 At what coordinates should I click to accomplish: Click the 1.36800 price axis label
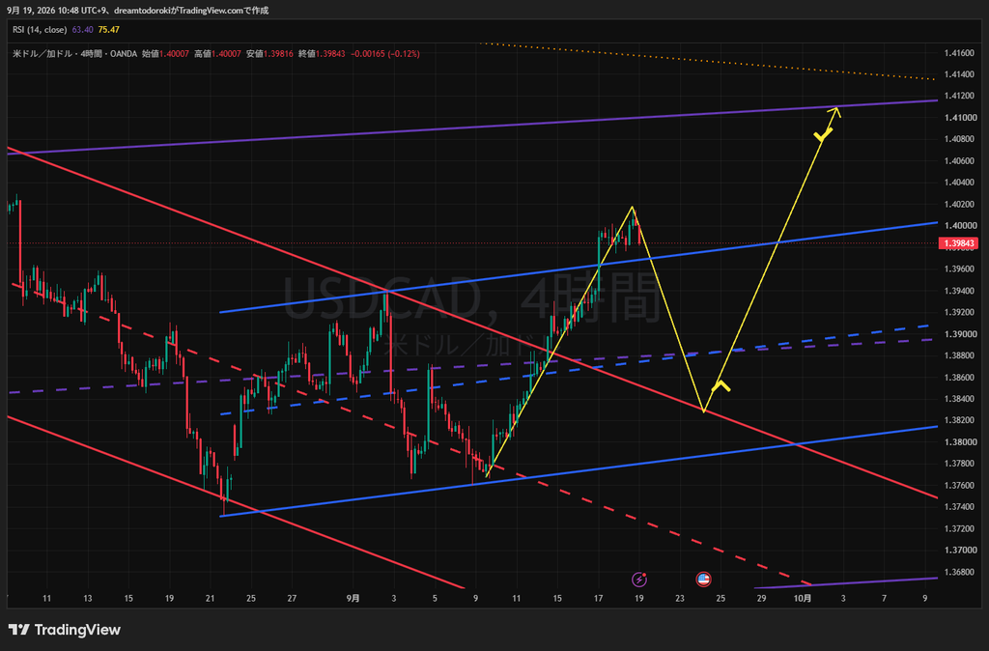pyautogui.click(x=961, y=572)
